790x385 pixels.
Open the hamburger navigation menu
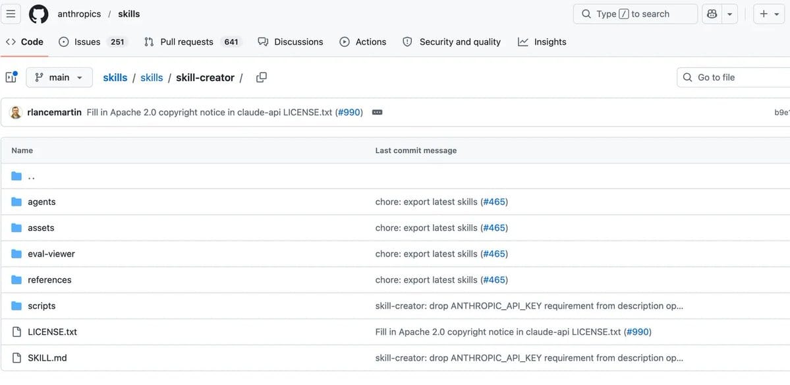point(11,14)
